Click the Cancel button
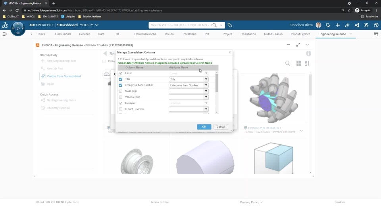The height and width of the screenshot is (206, 381). (221, 127)
